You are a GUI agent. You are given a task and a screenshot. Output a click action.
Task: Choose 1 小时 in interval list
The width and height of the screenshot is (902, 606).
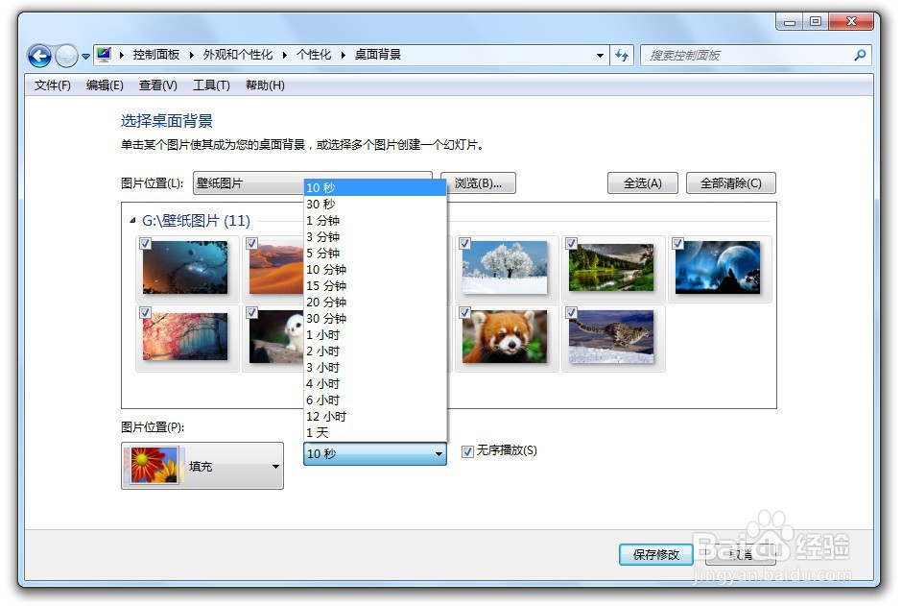[x=375, y=334]
